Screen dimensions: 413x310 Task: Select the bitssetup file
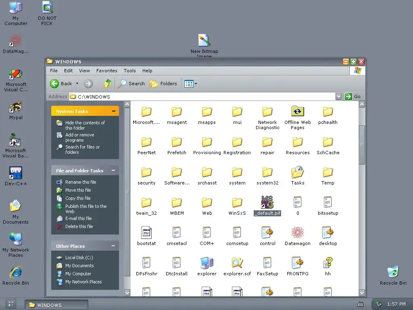(328, 206)
